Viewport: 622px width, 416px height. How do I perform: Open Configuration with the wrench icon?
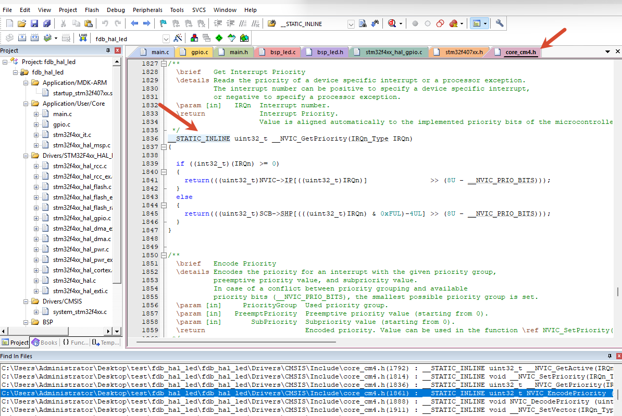click(x=500, y=24)
